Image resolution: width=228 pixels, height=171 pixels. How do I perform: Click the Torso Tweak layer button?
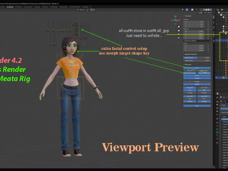(197, 78)
